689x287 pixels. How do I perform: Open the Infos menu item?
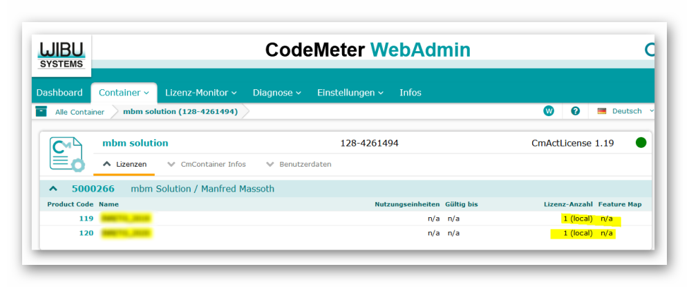coord(410,93)
